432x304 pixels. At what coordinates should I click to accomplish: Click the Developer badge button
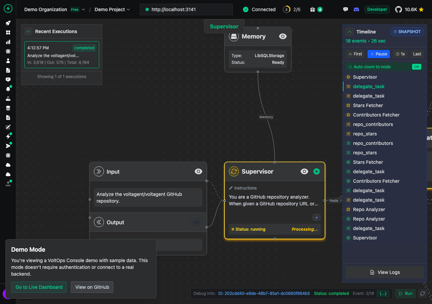pyautogui.click(x=377, y=9)
